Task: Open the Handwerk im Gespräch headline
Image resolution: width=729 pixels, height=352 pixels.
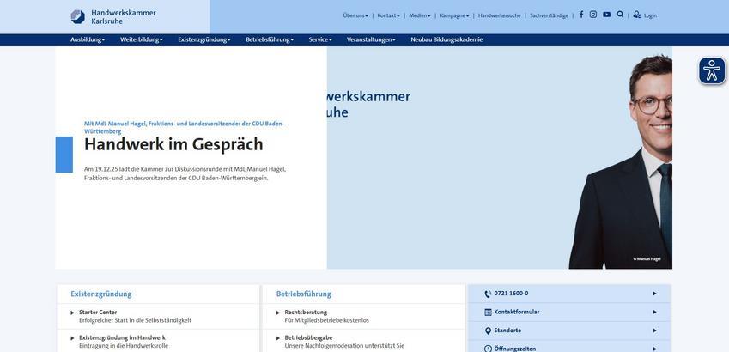Action: (x=173, y=144)
